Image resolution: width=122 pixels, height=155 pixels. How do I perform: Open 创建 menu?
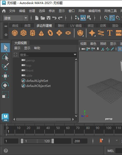point(32,11)
